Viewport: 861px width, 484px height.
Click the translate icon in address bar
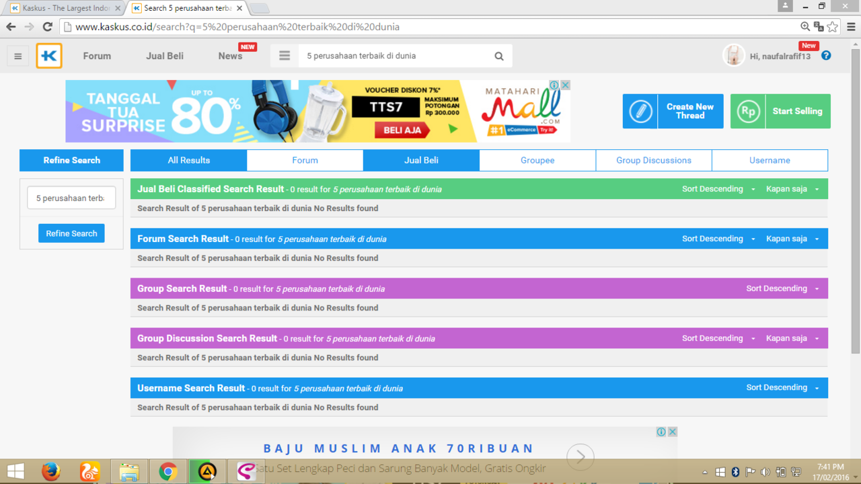click(819, 27)
